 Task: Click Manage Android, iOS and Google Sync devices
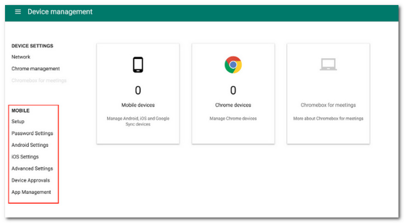(x=138, y=121)
